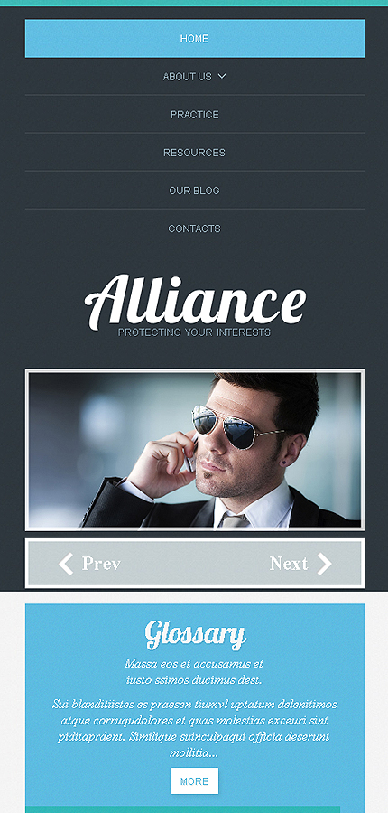Click the Alliance logo

[195, 302]
